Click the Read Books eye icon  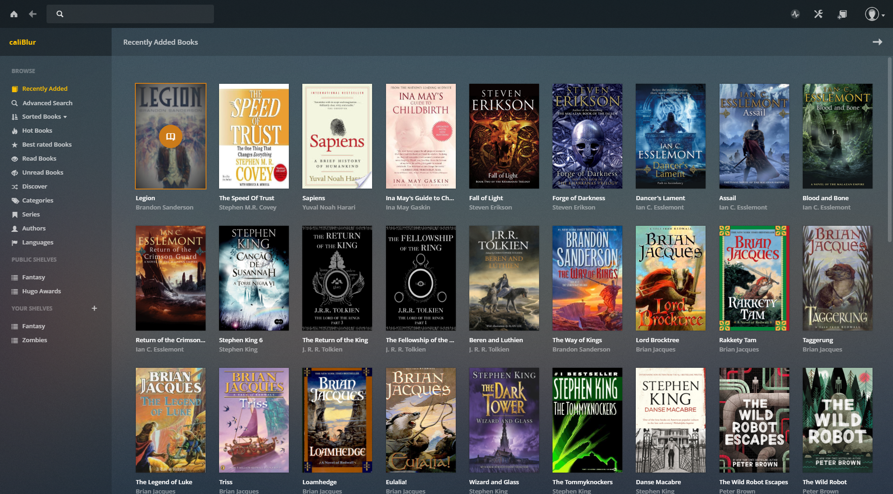point(15,159)
